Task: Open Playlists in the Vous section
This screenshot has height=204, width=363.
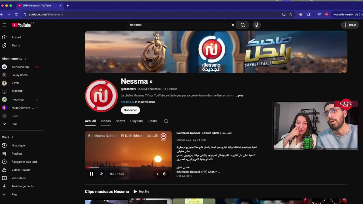Action: point(17,154)
